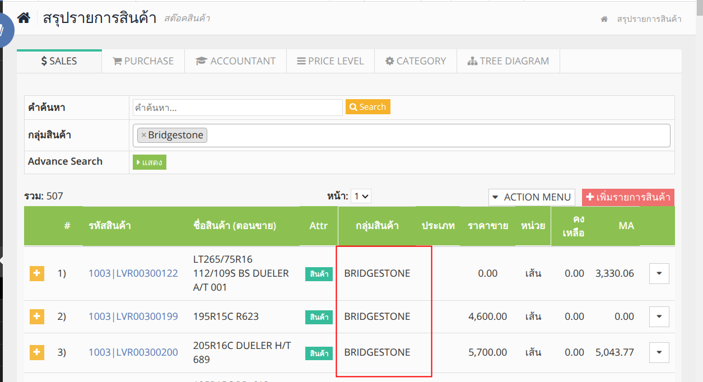The width and height of the screenshot is (703, 382).
Task: Click product name 205R16C DUELER H/T 689
Action: coord(242,352)
